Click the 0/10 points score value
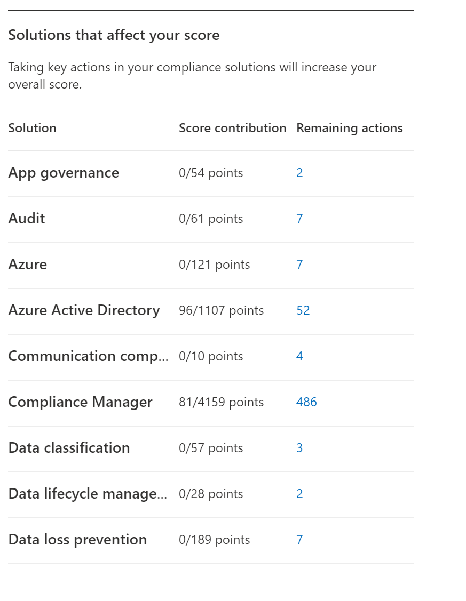The width and height of the screenshot is (466, 601). 211,356
